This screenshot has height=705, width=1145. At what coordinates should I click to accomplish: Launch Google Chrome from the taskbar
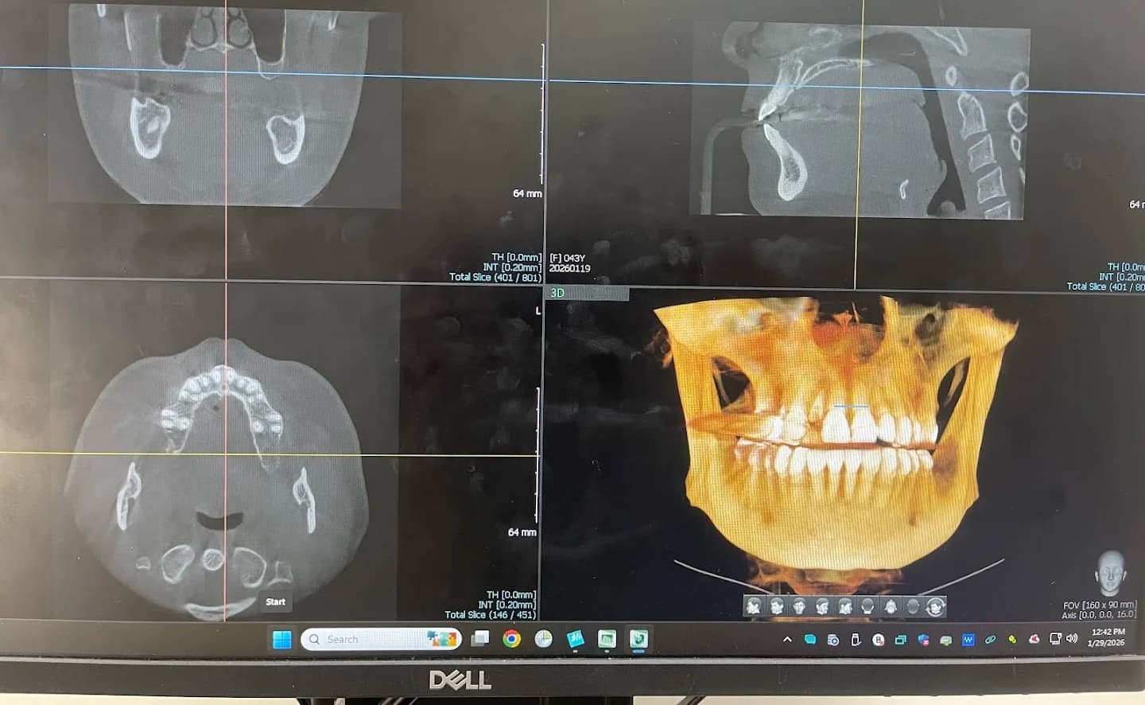[x=511, y=639]
